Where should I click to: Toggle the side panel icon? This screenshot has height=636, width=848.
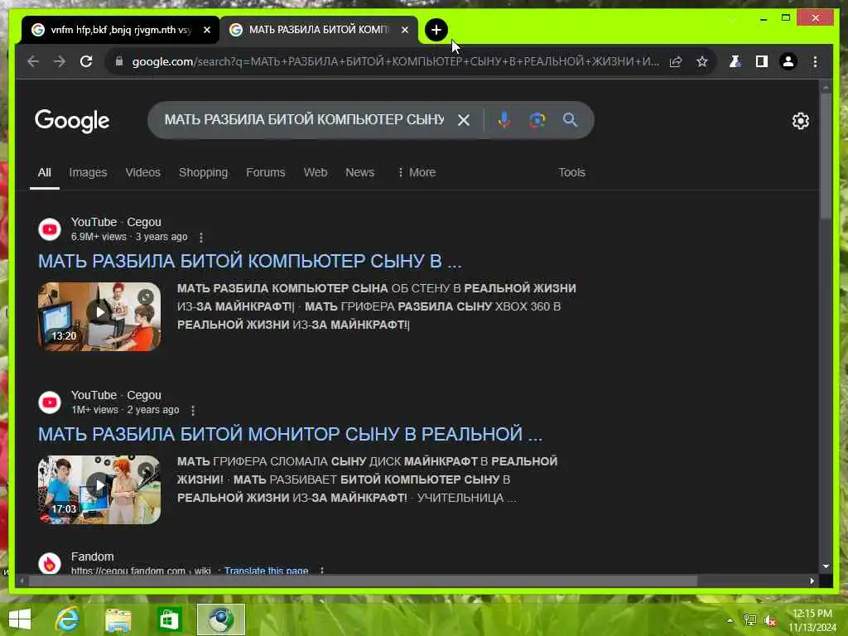click(762, 61)
